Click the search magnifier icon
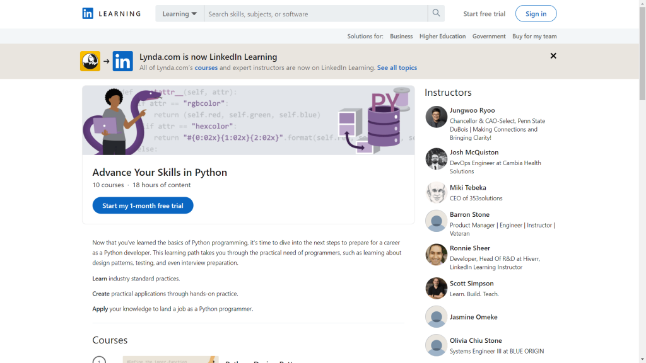This screenshot has width=646, height=363. (x=436, y=13)
